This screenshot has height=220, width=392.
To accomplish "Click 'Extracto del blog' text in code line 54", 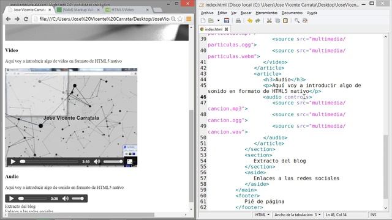I will point(280,161).
